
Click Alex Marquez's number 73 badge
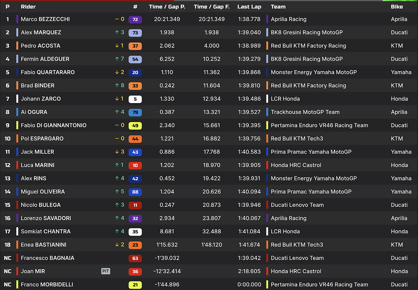click(135, 33)
